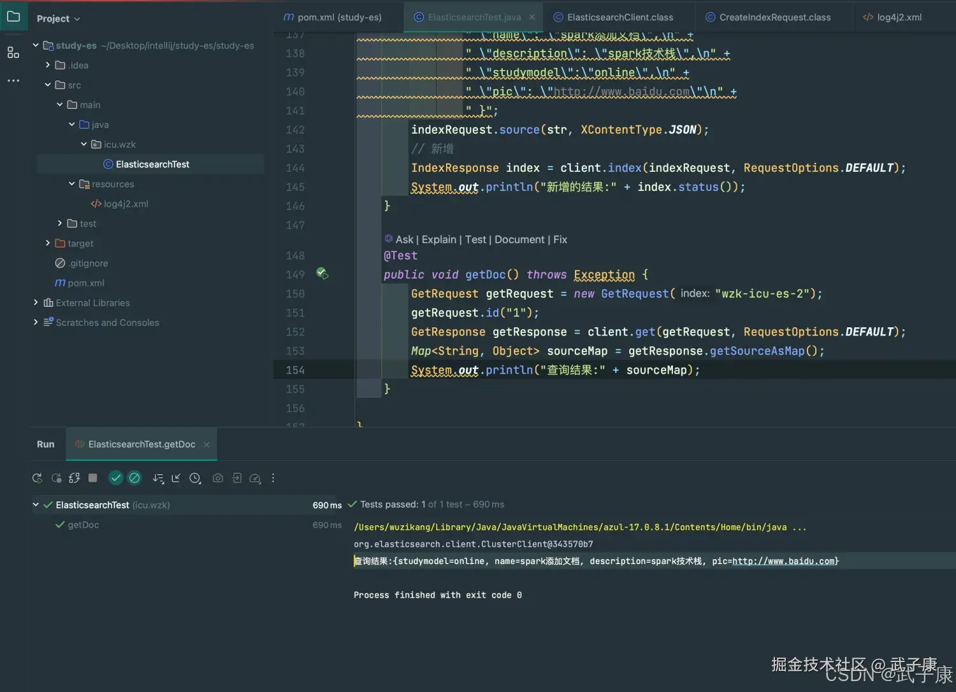
Task: Rerun the getDoc test
Action: [x=37, y=478]
